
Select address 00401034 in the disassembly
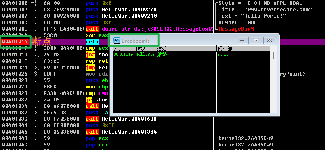15,106
